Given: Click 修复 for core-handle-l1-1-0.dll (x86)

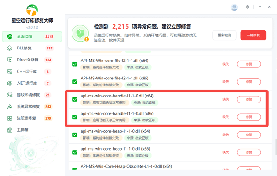Looking at the screenshot, I should (249, 117).
